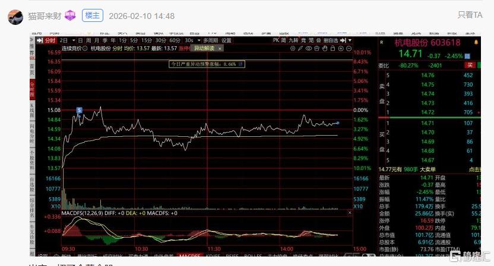Toggle the 叠 overlay button
Image resolution: width=494 pixels, height=266 pixels.
tap(318, 40)
